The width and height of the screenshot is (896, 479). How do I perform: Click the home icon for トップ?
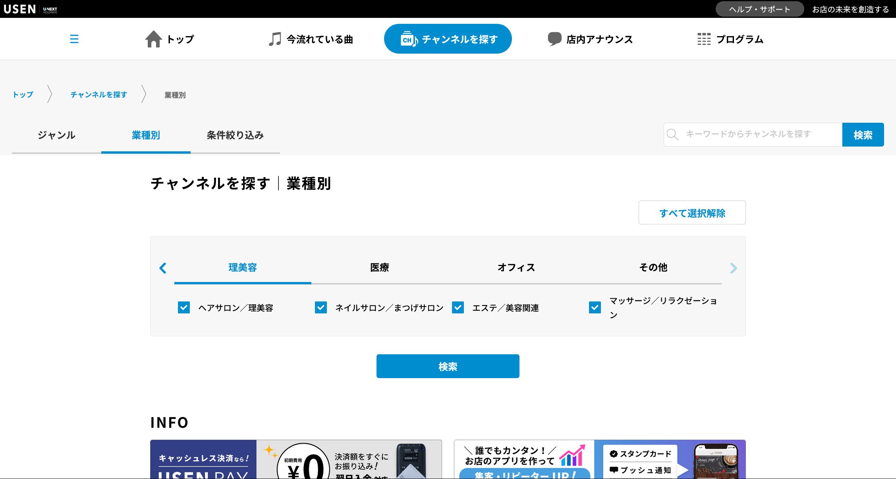click(153, 39)
